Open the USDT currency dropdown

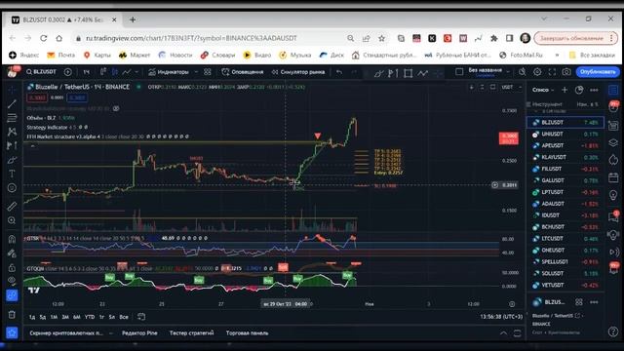pyautogui.click(x=511, y=87)
